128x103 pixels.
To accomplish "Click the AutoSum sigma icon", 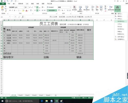I will [x=105, y=6].
